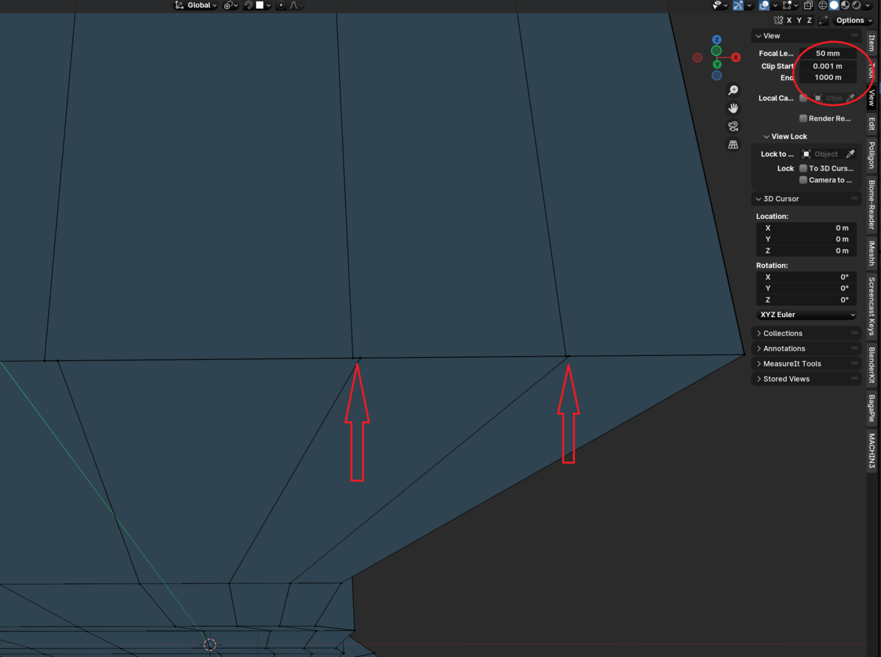The width and height of the screenshot is (881, 657).
Task: Enable the Local Camera checkbox
Action: 803,98
